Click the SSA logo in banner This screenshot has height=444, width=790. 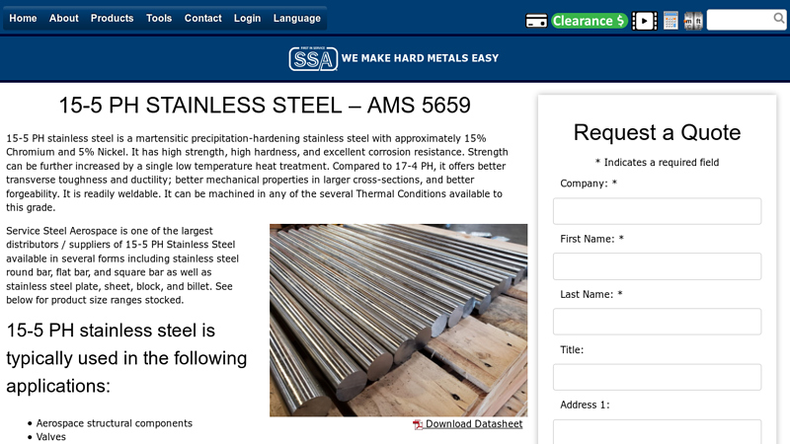click(313, 58)
